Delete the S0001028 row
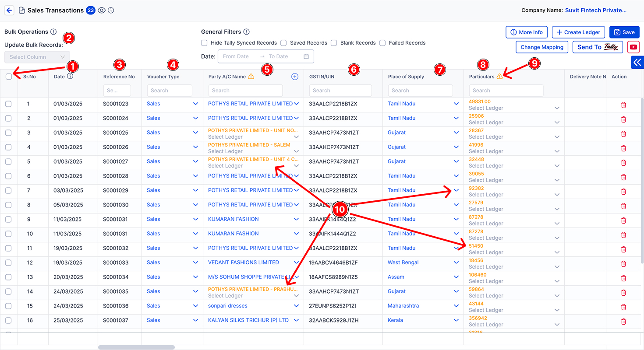The image size is (644, 350). click(x=623, y=177)
